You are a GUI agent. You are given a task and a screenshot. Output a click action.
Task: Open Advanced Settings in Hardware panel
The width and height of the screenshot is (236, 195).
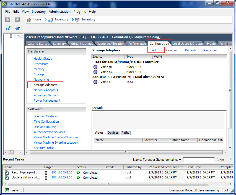point(46,95)
